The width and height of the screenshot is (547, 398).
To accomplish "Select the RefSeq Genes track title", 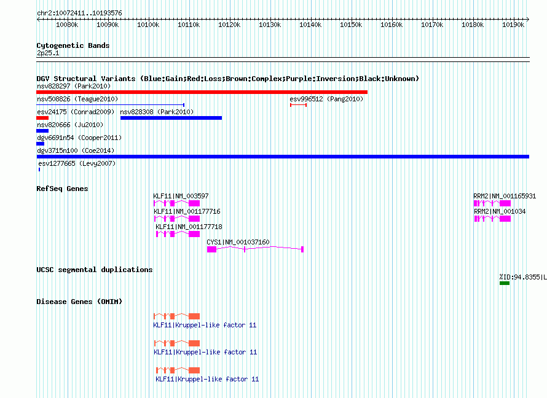I will click(x=62, y=189).
